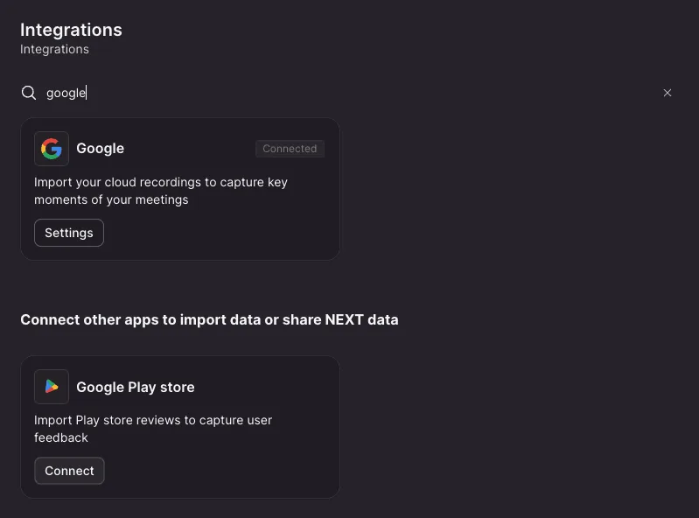Connect the Google Play store integration
The width and height of the screenshot is (699, 518).
69,471
